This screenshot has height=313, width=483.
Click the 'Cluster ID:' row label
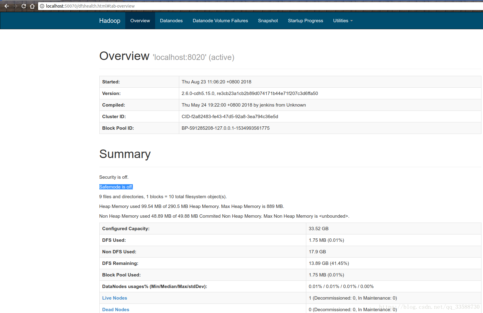114,117
